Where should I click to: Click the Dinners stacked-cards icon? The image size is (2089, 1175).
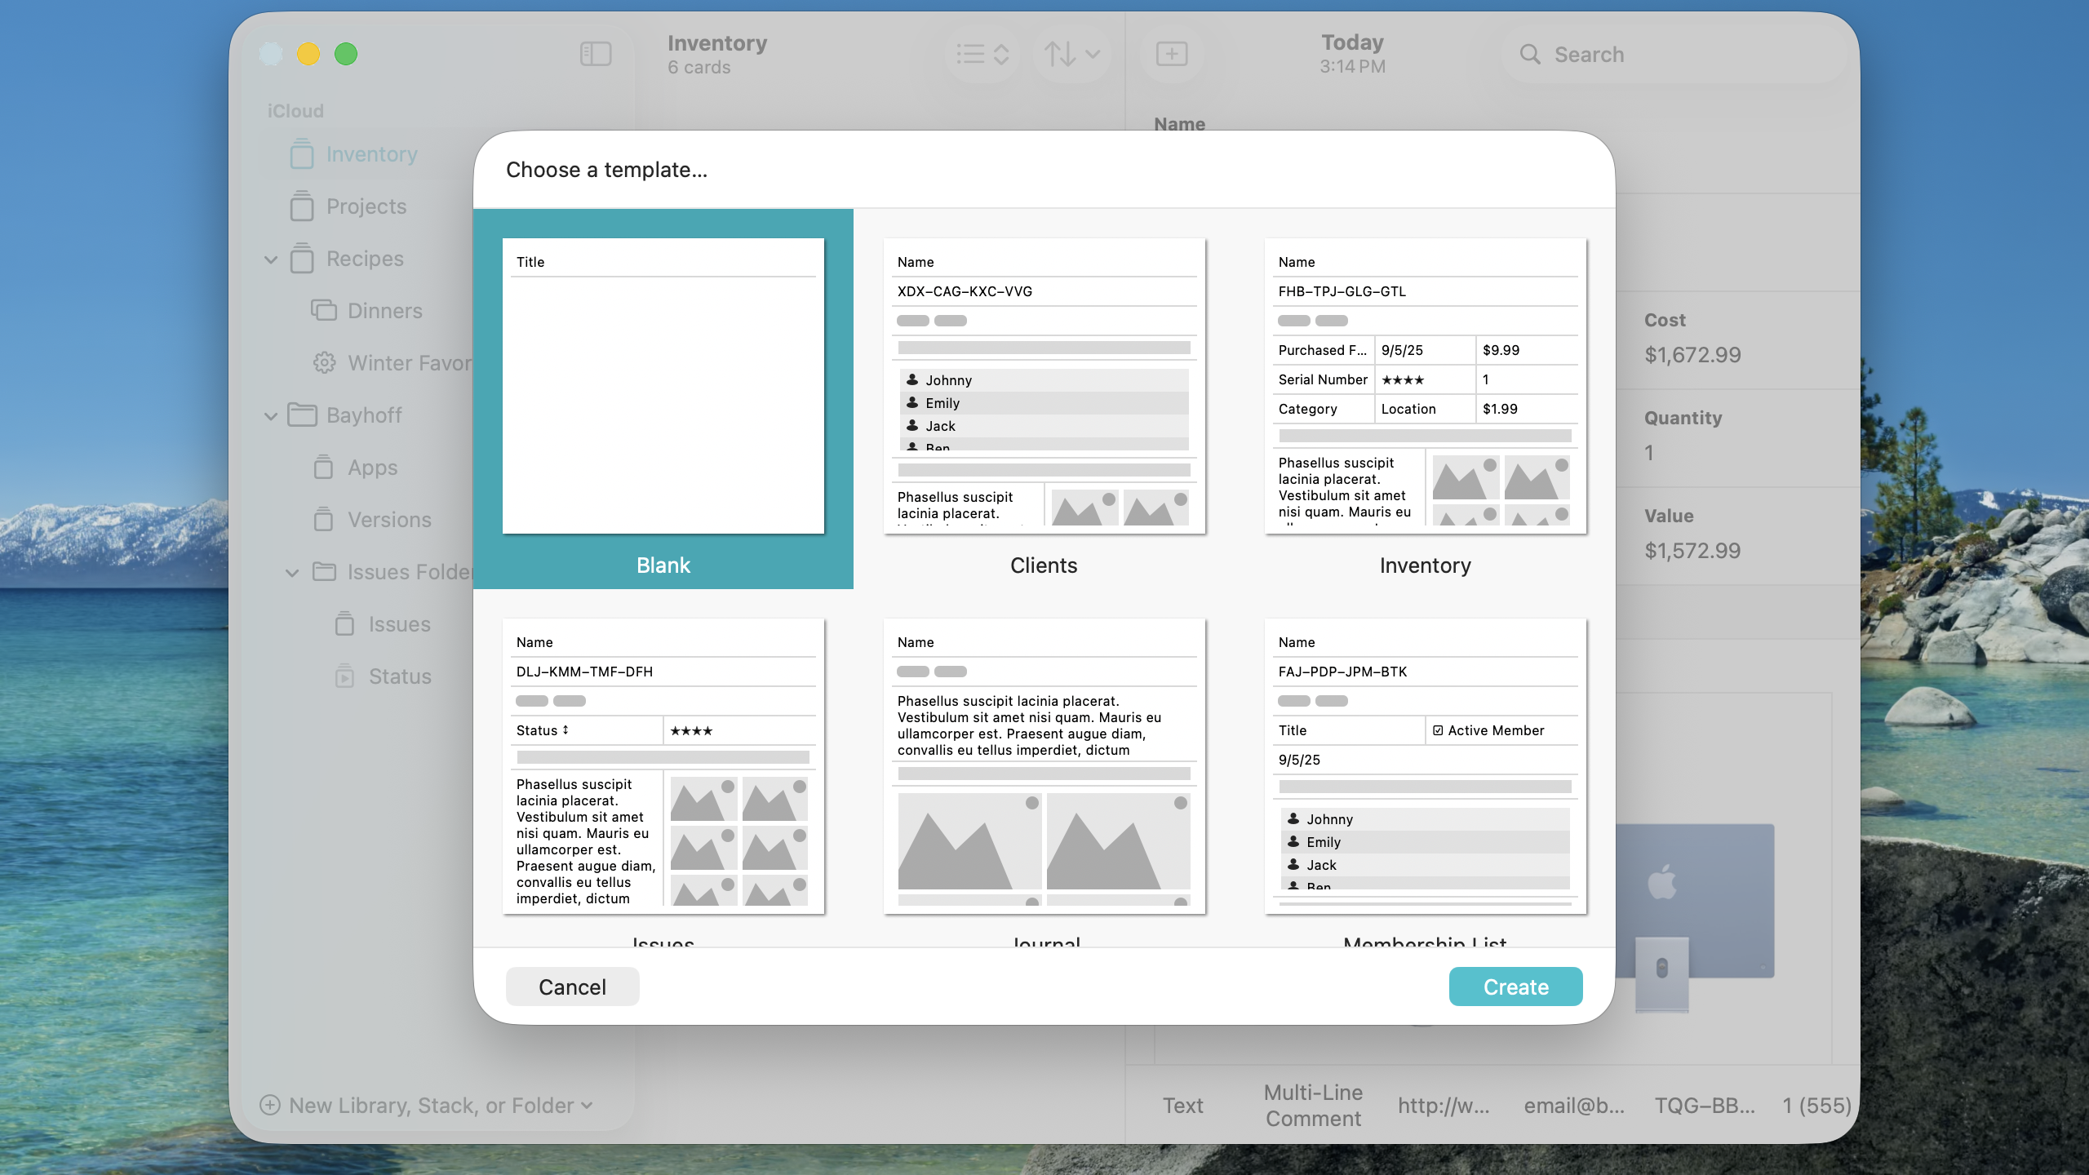click(x=322, y=311)
